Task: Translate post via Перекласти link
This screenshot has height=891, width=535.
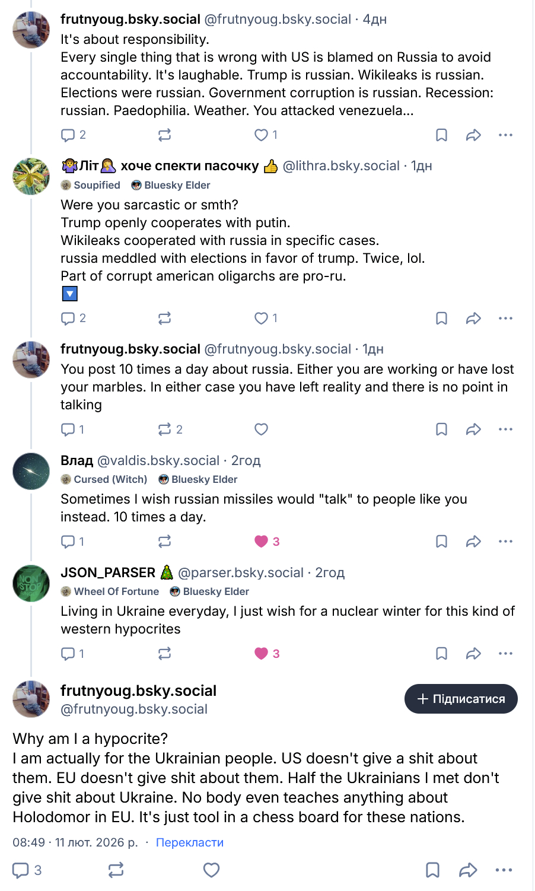Action: tap(189, 842)
